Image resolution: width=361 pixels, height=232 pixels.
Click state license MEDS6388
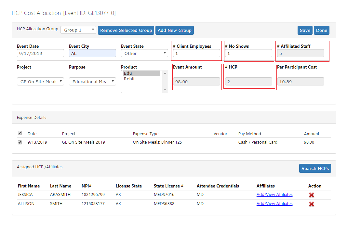[x=164, y=204]
